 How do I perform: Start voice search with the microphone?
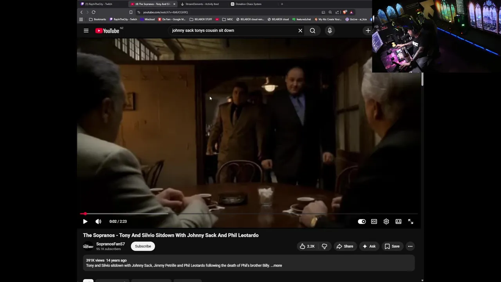coord(330,31)
